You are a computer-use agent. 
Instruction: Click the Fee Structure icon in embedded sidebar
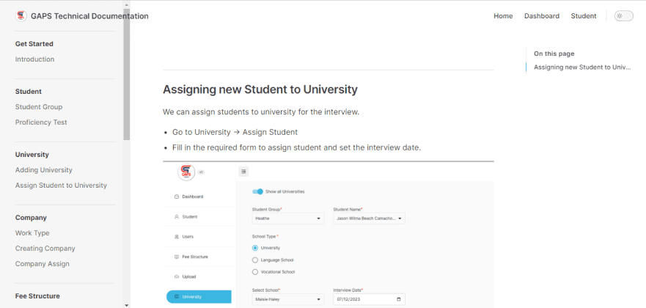[x=176, y=257]
